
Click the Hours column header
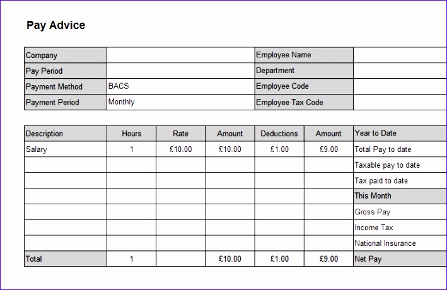[131, 134]
